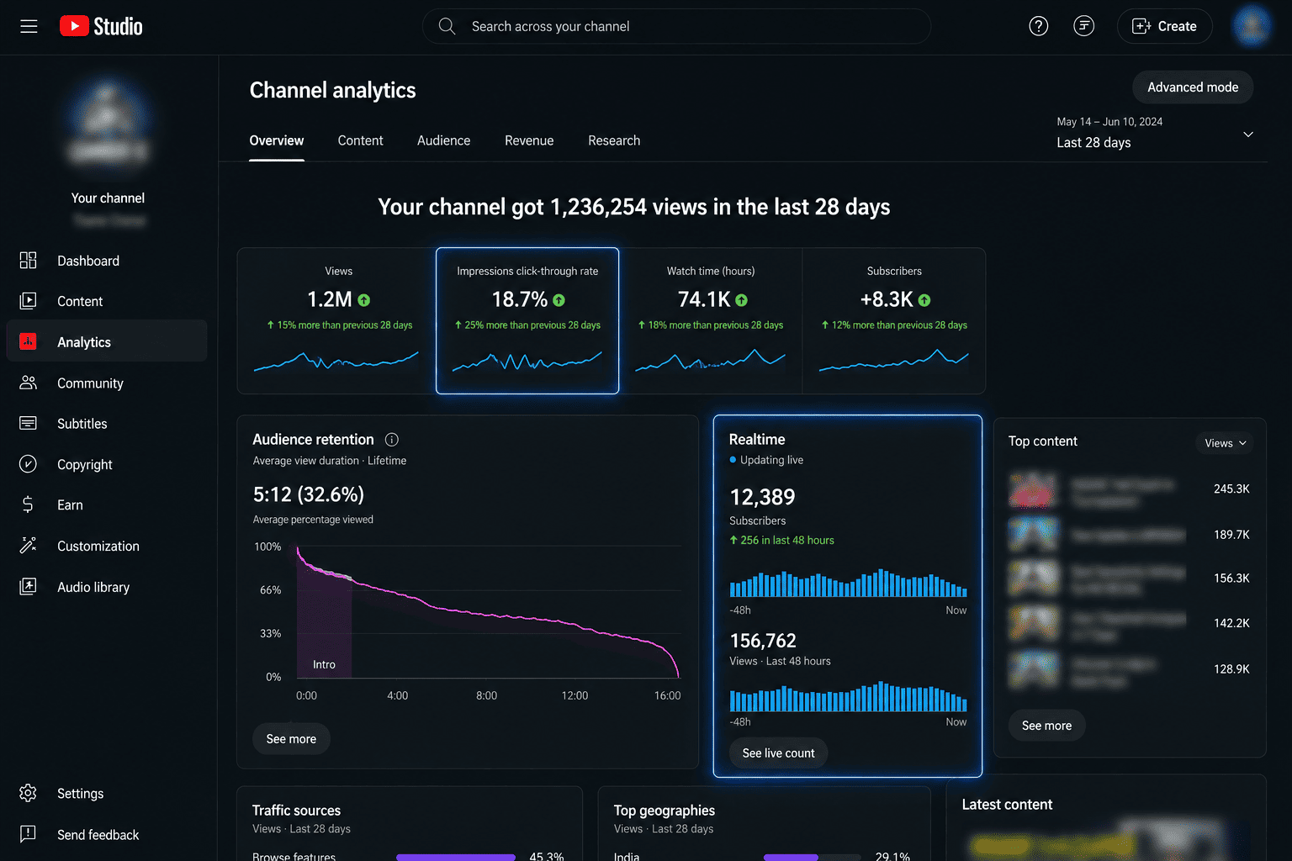Click the search magnifier icon
This screenshot has height=861, width=1292.
click(x=447, y=26)
